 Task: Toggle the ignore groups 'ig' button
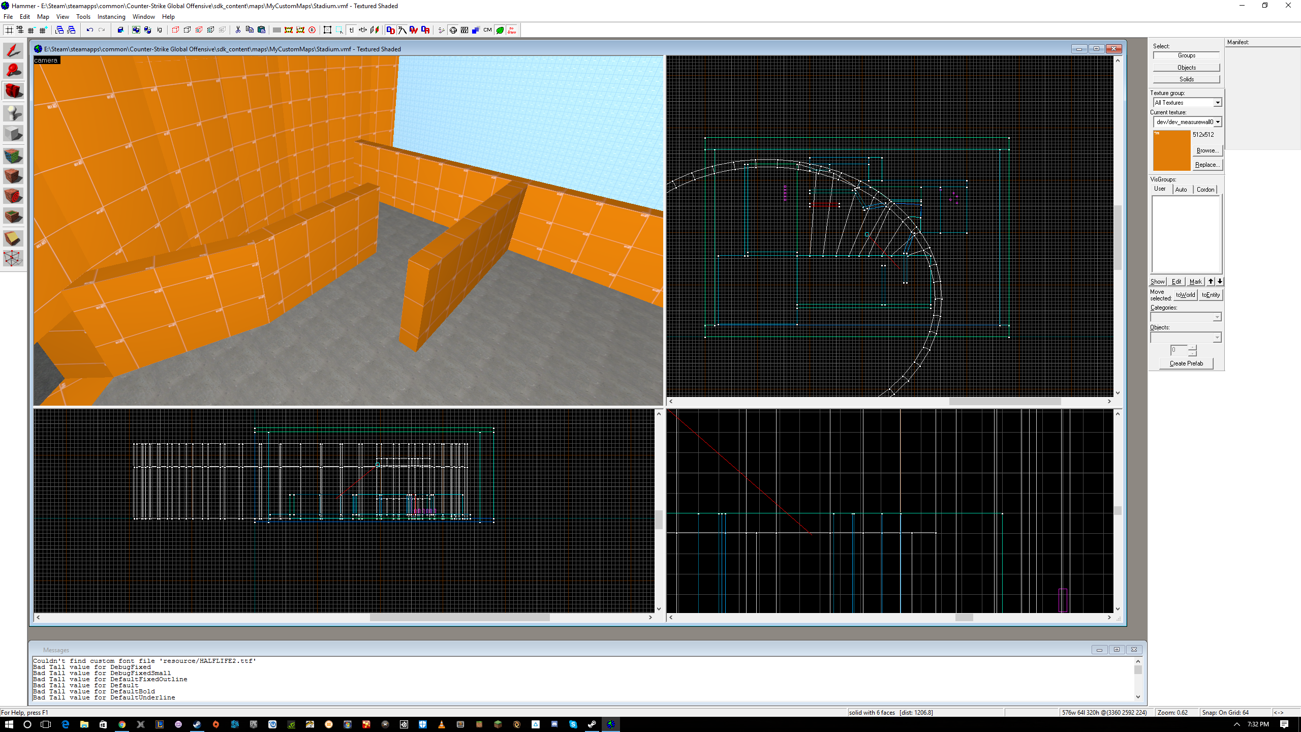coord(160,30)
